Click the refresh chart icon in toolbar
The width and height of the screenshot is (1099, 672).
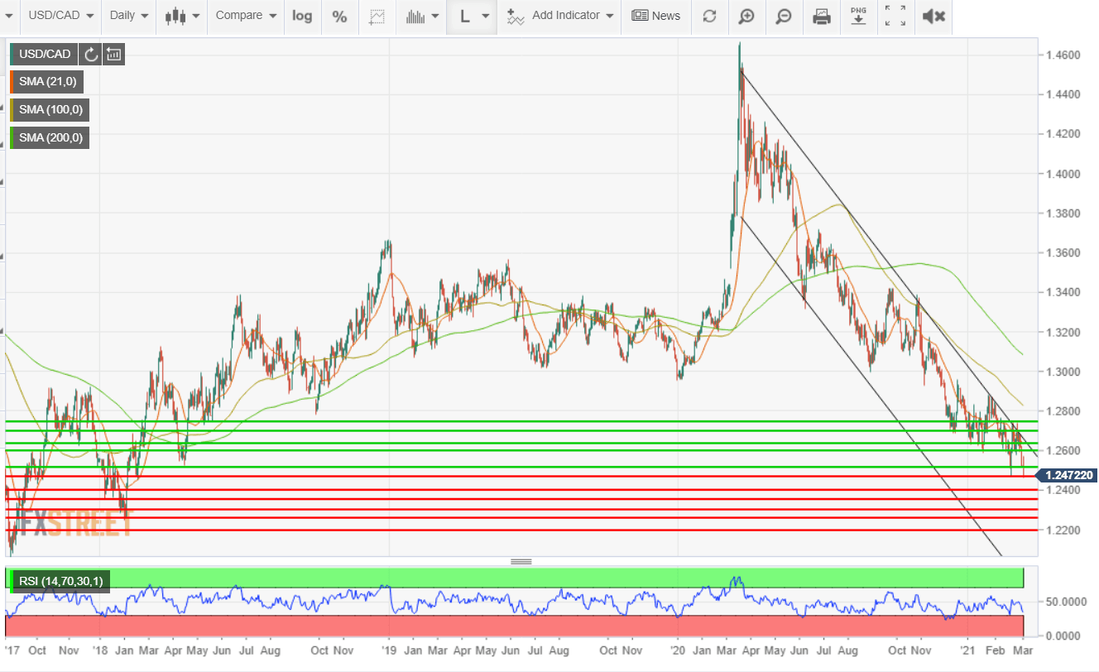(709, 16)
